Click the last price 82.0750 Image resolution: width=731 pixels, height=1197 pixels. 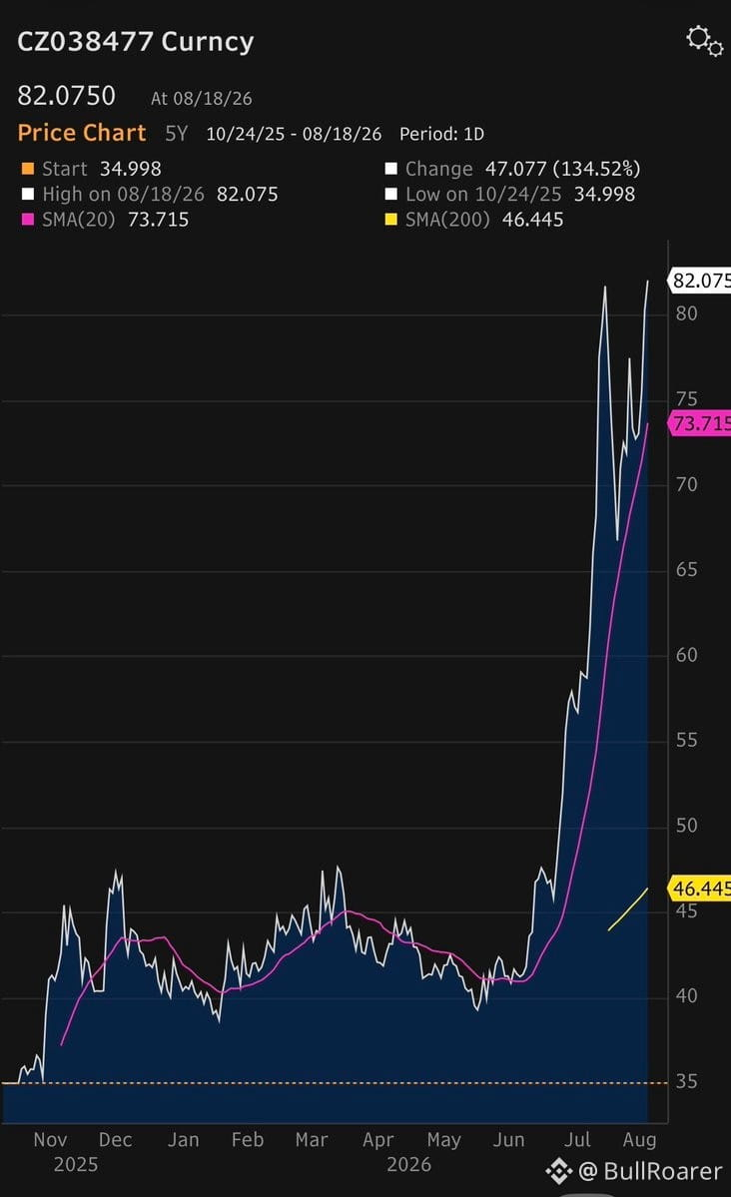click(x=67, y=96)
